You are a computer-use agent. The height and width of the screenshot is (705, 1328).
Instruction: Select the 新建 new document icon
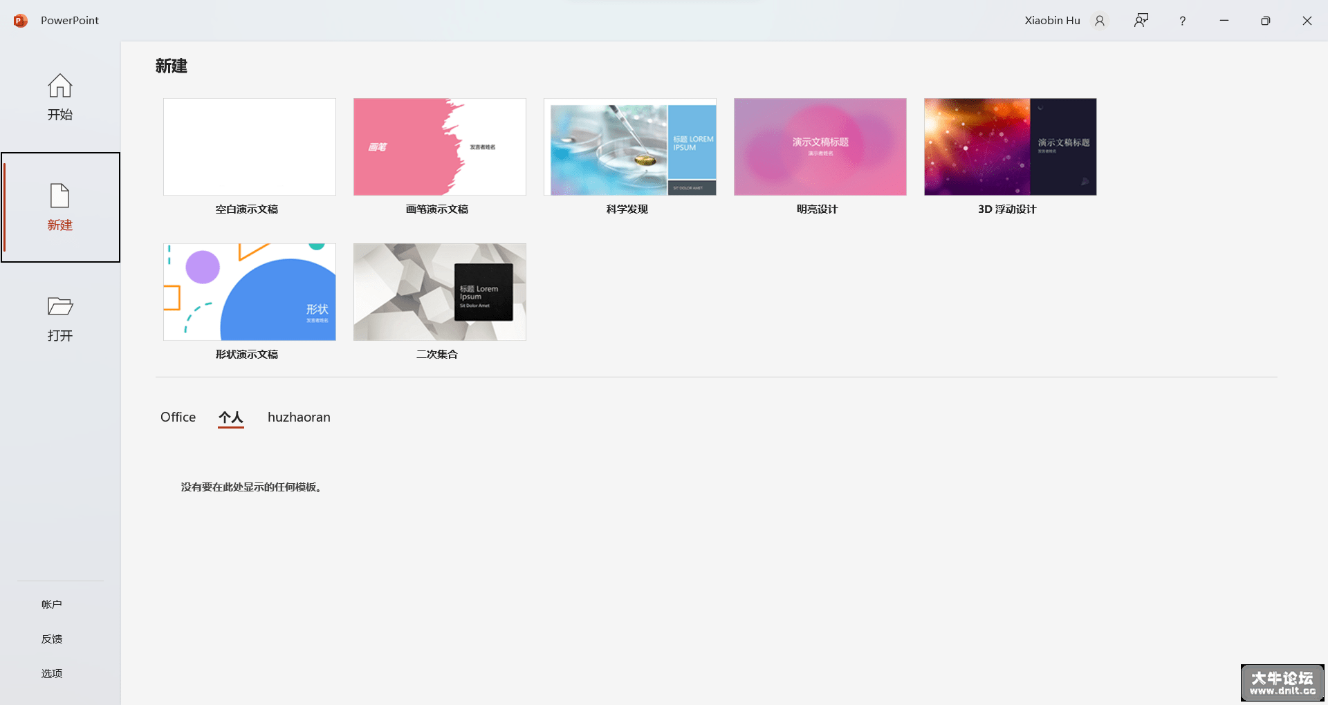(x=60, y=196)
